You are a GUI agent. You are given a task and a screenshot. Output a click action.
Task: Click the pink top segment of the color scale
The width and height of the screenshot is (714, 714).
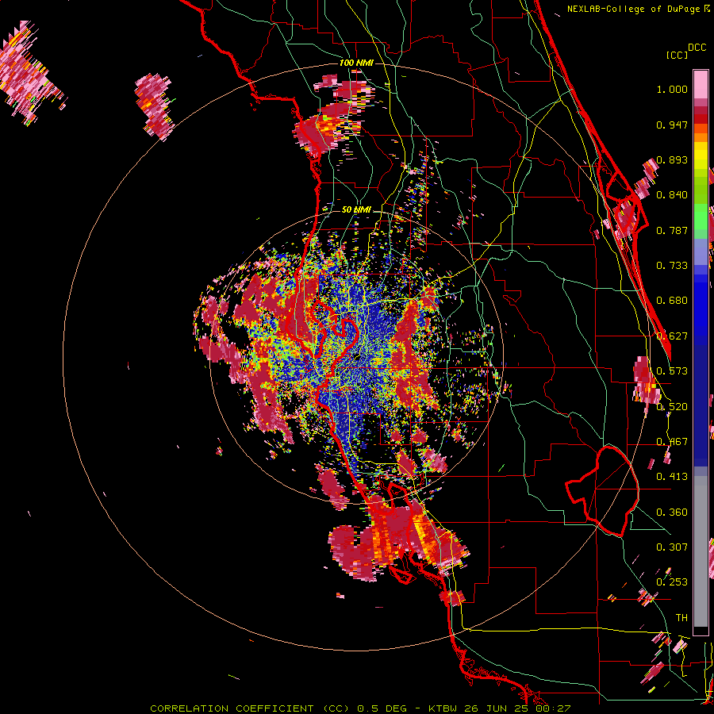[701, 84]
